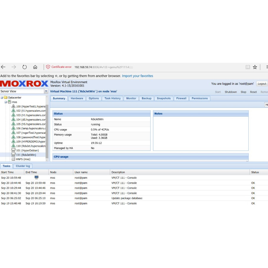Click the Shutdown button for VM 111
268x268 pixels.
tap(230, 92)
